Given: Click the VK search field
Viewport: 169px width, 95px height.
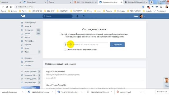Looking at the screenshot, I should tap(58, 16).
